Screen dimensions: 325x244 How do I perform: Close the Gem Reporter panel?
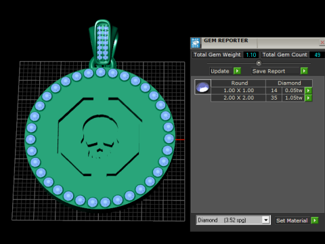(322, 42)
